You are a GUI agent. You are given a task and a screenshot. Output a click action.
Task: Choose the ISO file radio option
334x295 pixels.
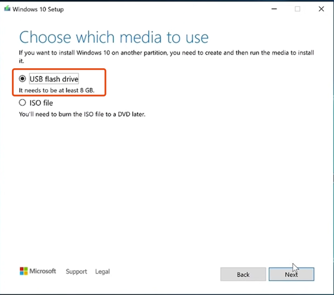click(x=22, y=103)
